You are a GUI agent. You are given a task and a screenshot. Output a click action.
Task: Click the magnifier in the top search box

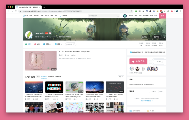(117, 16)
